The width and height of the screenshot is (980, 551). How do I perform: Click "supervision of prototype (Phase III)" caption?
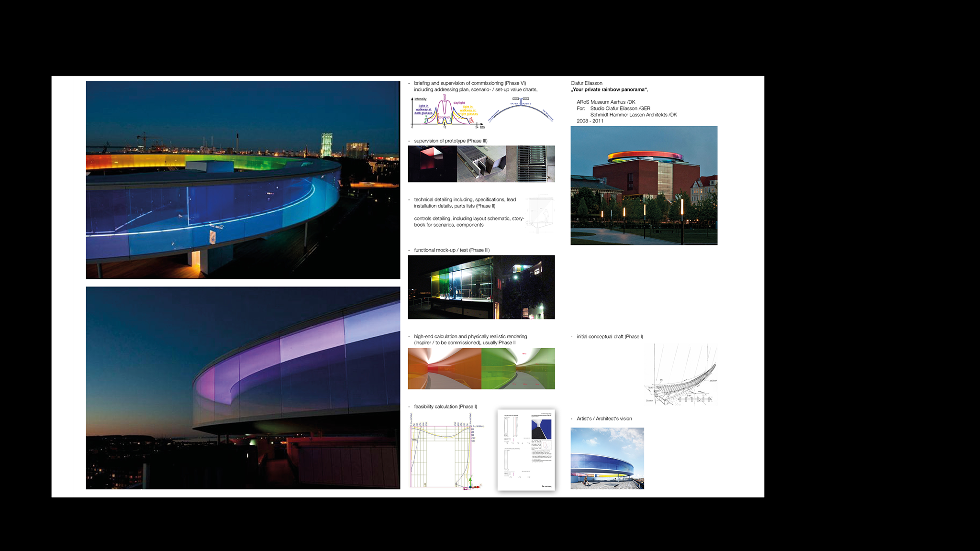pos(450,141)
